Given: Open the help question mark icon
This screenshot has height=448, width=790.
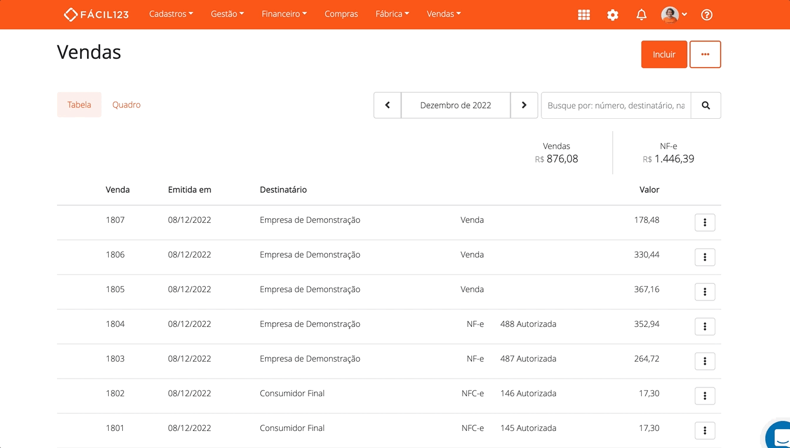Looking at the screenshot, I should 707,15.
